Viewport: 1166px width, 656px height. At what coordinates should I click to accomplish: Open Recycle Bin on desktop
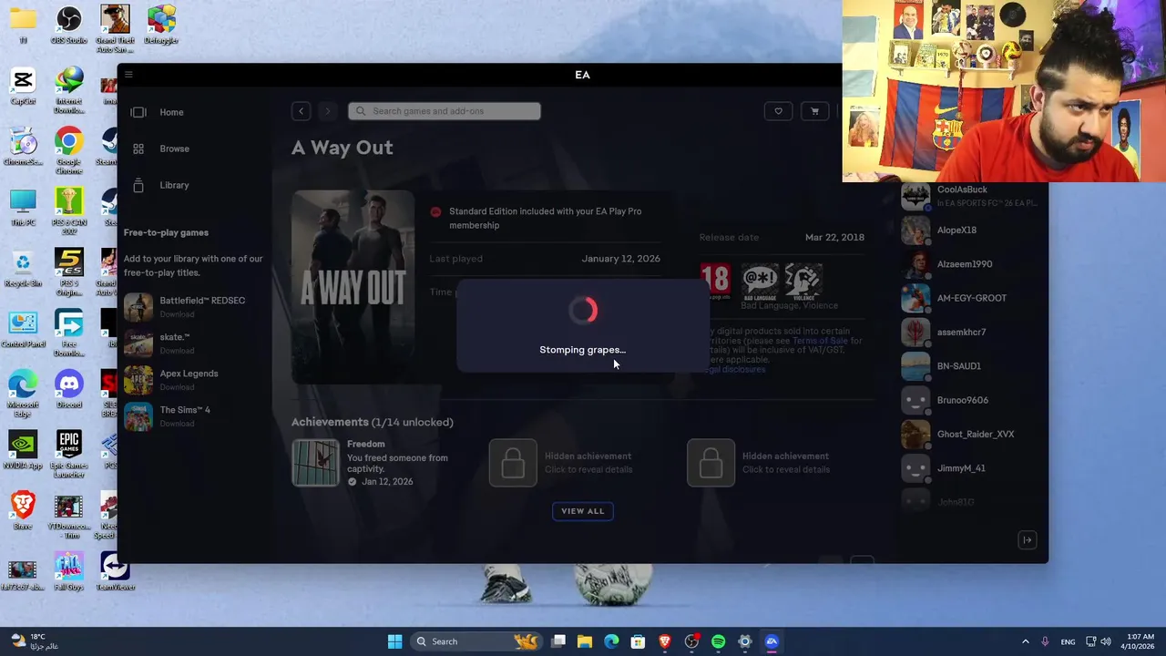coord(23,269)
